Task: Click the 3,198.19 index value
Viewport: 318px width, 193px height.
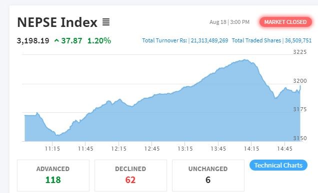Action: coord(33,41)
